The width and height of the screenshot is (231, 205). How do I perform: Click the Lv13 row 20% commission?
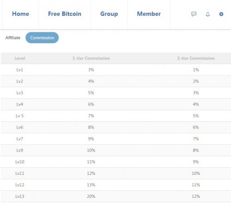point(91,196)
